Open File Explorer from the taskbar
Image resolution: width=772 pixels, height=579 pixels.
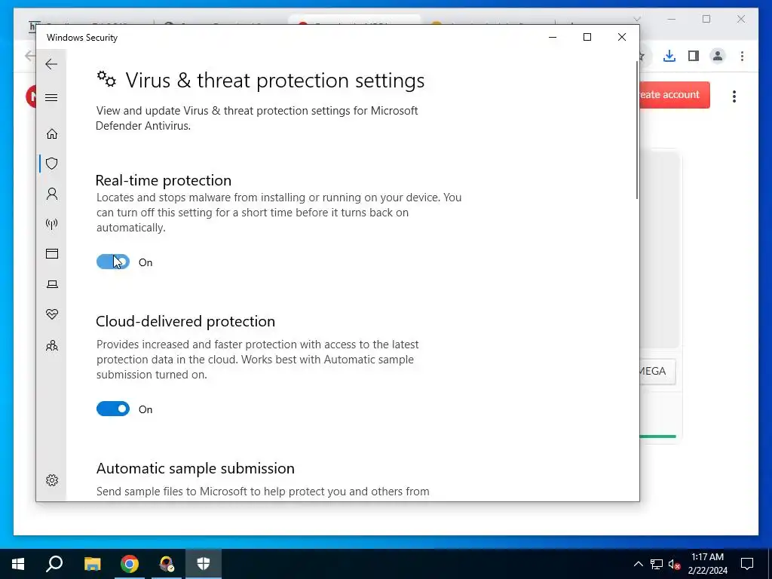(x=92, y=564)
